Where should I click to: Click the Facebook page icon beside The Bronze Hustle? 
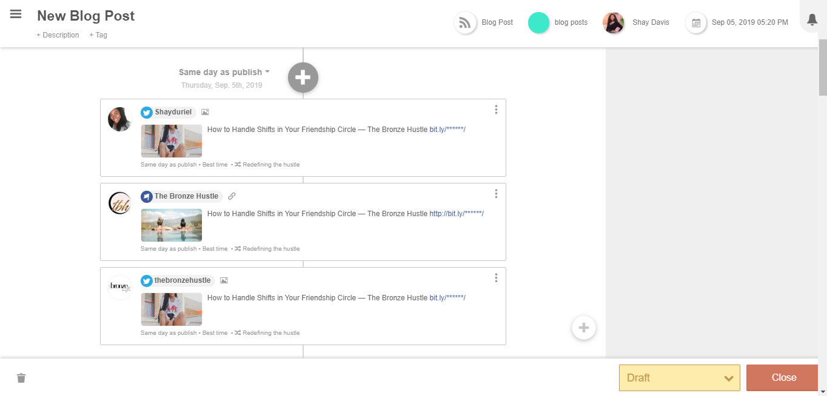(147, 196)
